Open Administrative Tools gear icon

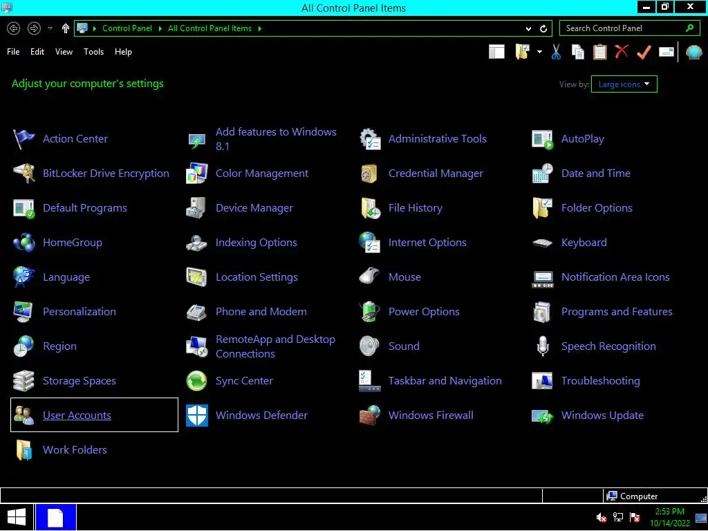(x=370, y=138)
